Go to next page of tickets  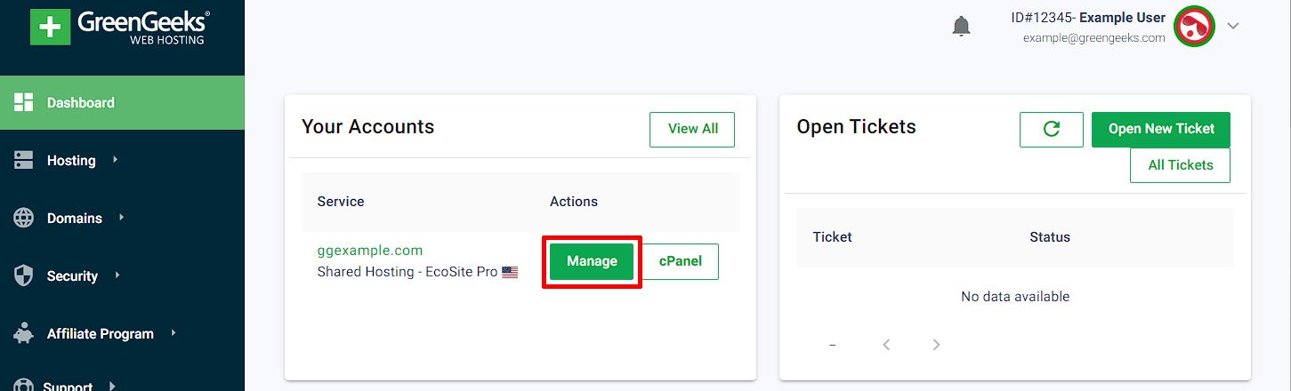point(936,345)
